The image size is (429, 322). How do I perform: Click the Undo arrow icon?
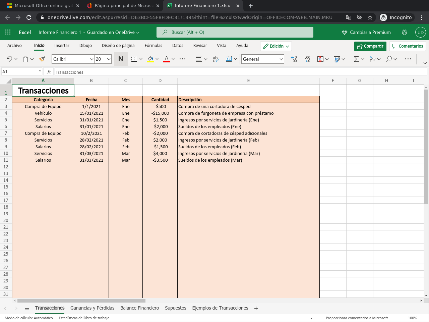point(9,59)
